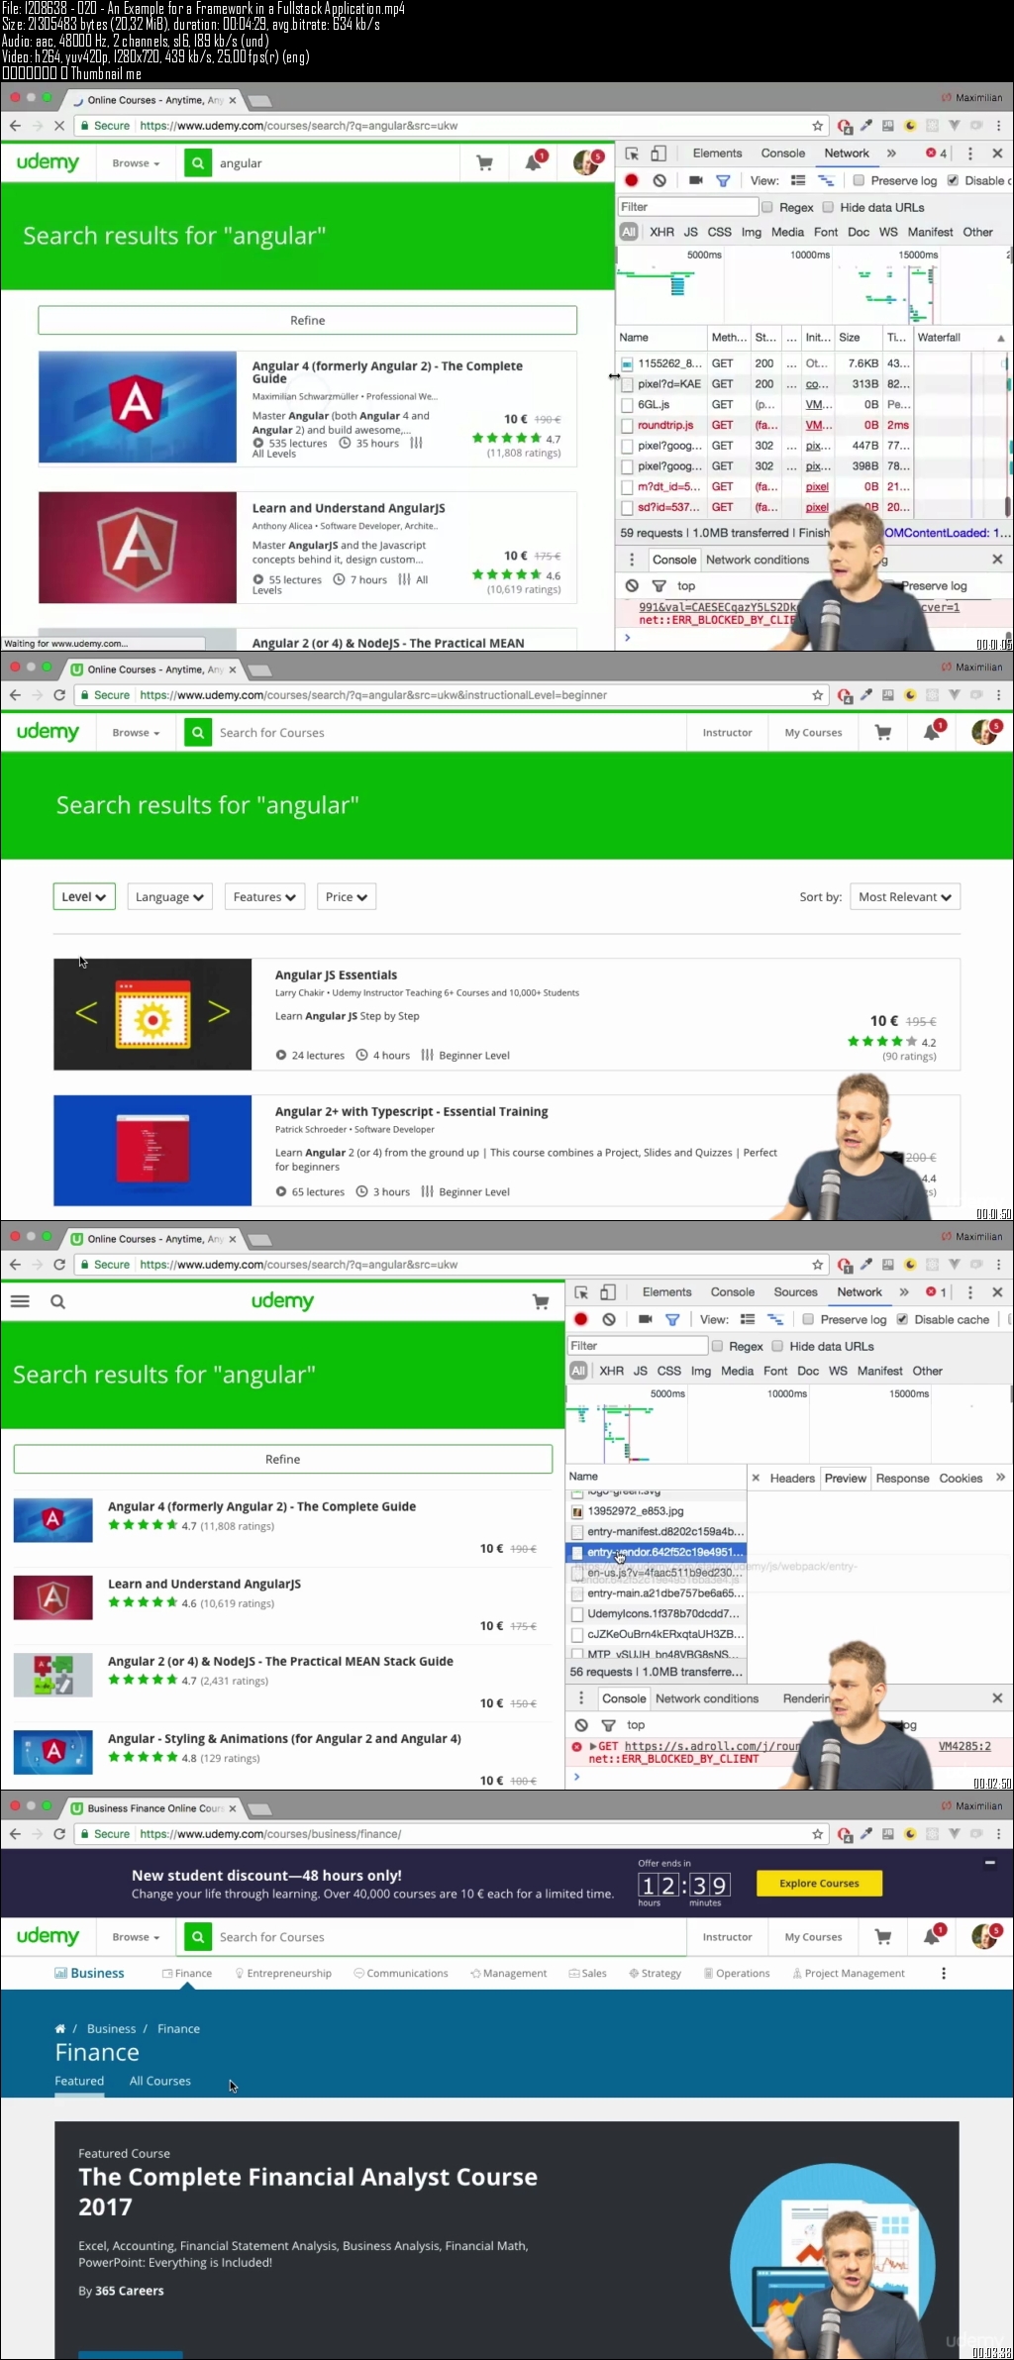
Task: Switch to large request rows in DevTools with 4 errors
Action: point(798,180)
